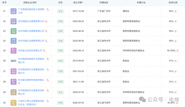Click 在业 status tag in row 29
The width and height of the screenshot is (185, 107).
(61, 92)
